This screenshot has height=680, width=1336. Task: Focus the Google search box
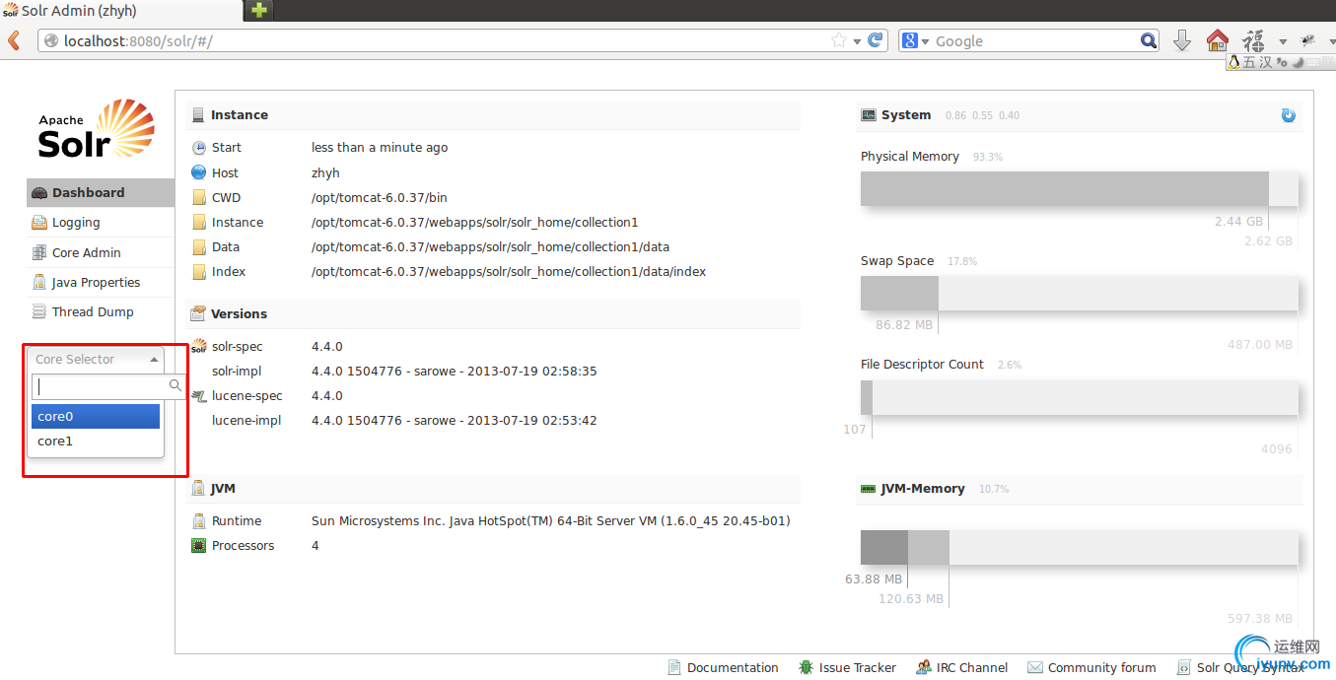point(1028,40)
